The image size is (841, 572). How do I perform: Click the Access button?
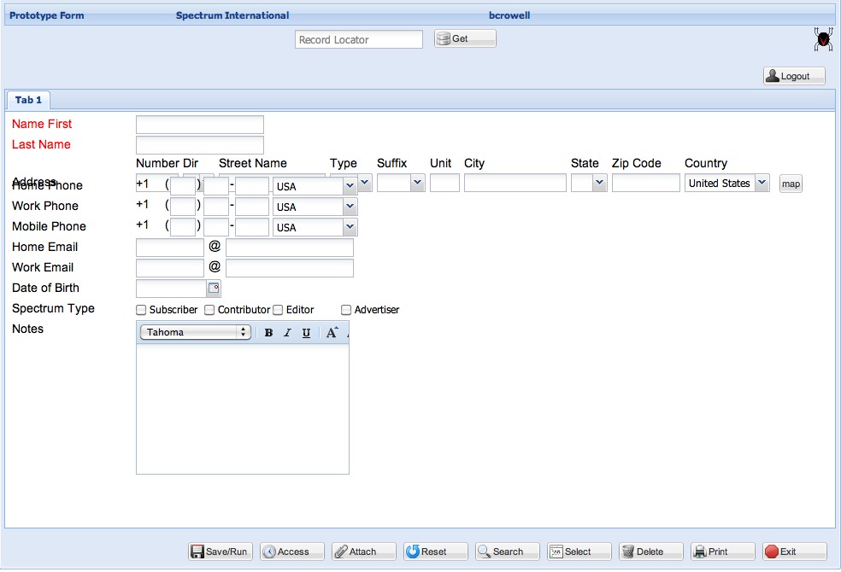pos(292,552)
